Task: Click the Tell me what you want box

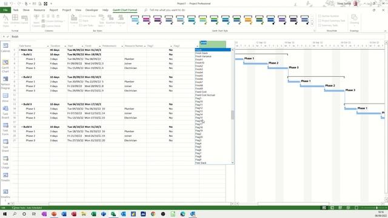Action: pos(167,10)
